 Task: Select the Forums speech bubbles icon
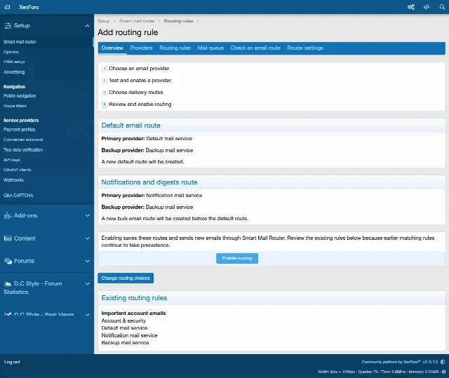coord(8,261)
